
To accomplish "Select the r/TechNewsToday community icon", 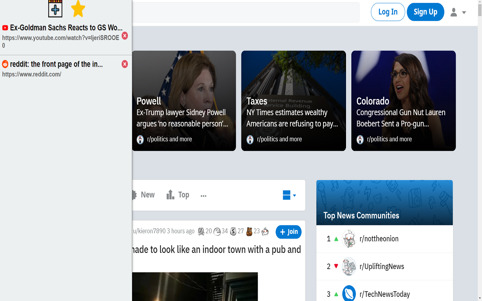I will pyautogui.click(x=349, y=293).
